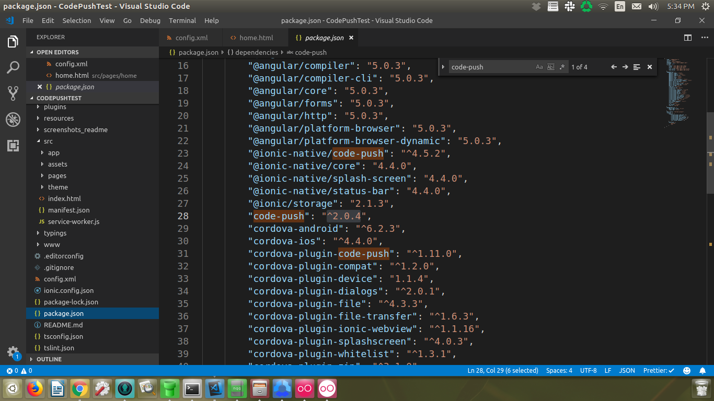Click errors and warnings count in status bar
Screen dimensions: 714x401
[19, 371]
